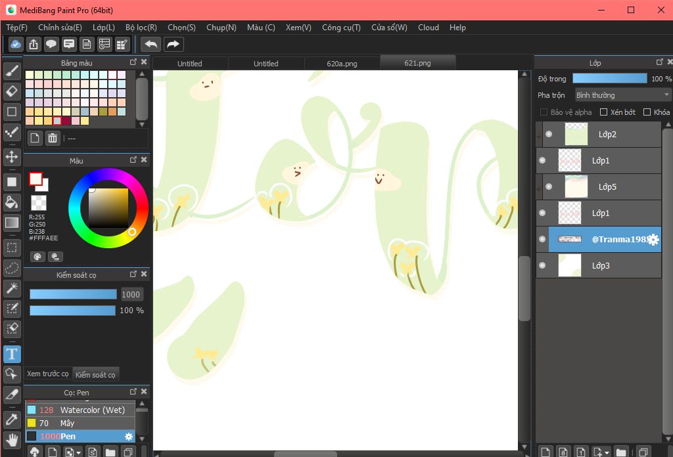Add a script brush with S icon
Screen dimensions: 673x457
93,452
